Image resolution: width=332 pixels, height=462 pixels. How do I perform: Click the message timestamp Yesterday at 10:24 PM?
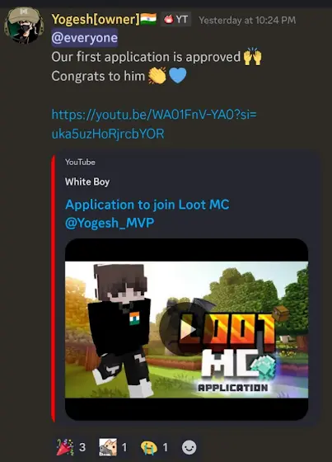pos(247,20)
